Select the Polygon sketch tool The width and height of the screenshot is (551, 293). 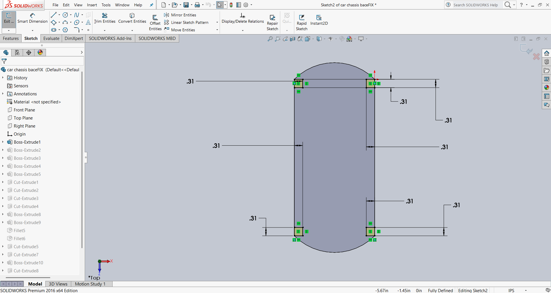(65, 30)
